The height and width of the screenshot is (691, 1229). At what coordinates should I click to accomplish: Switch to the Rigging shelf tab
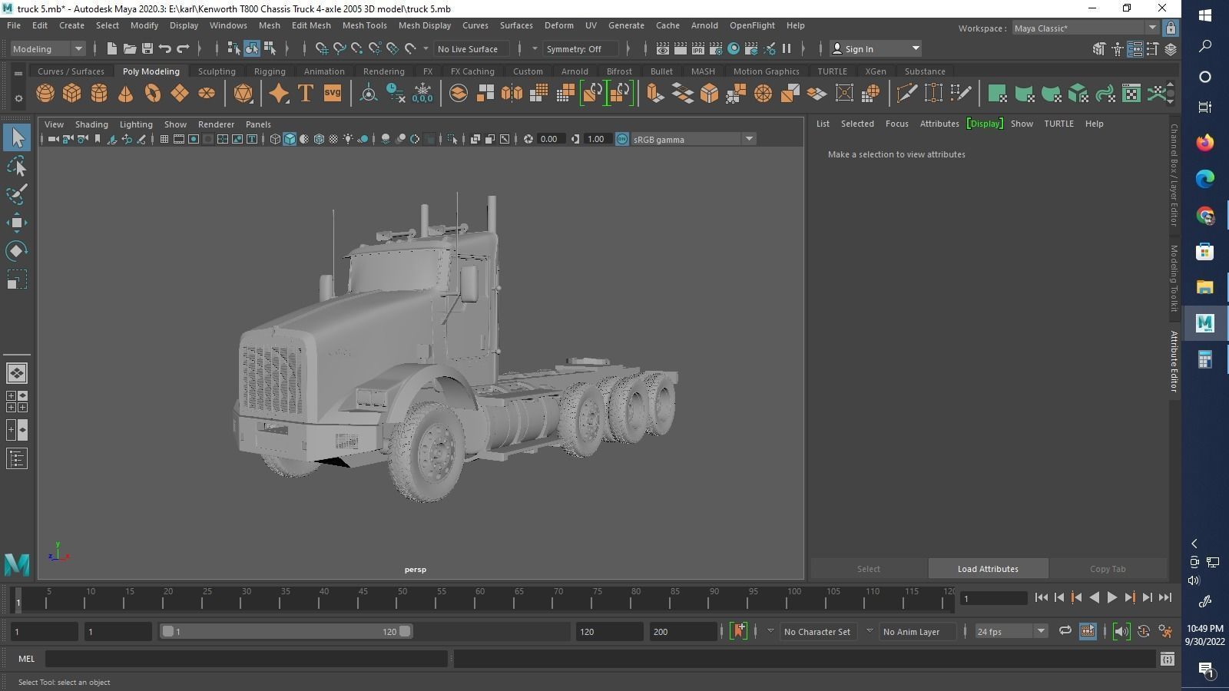(270, 71)
